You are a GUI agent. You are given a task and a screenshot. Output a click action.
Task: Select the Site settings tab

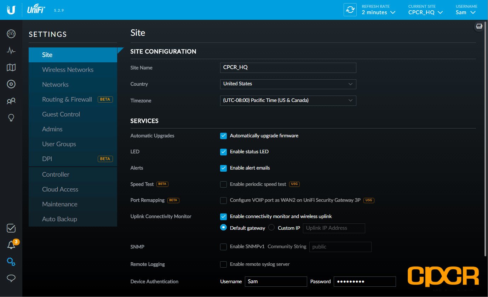tap(73, 55)
